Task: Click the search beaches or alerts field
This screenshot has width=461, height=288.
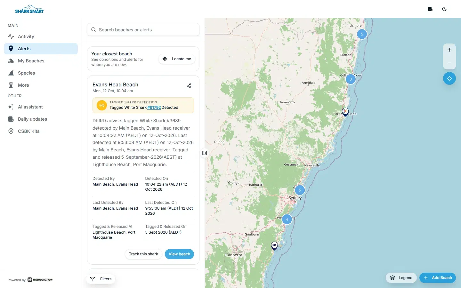Action: pyautogui.click(x=143, y=29)
